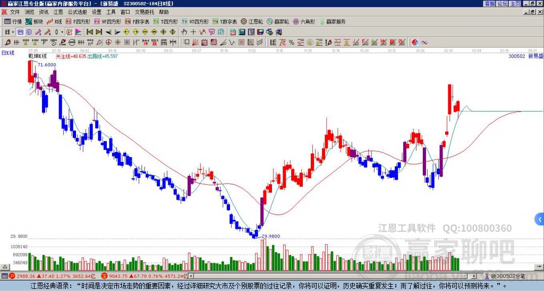
Task: Jump to first bar with green left arrow
Action: 90,32
